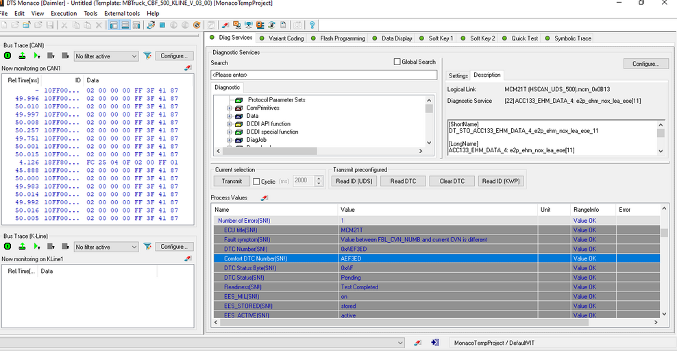Click green play arrow in CAN trace toolbar
Screen dimensions: 677x351
pyautogui.click(x=37, y=56)
